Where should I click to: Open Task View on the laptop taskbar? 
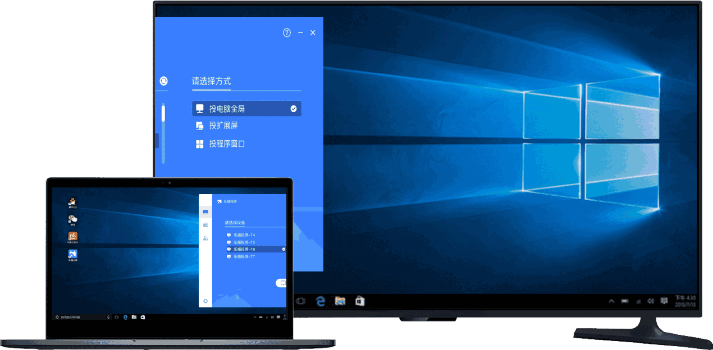point(117,317)
